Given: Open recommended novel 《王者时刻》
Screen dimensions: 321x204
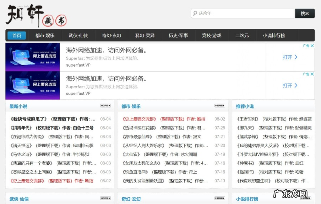Looking at the screenshot, I should [x=274, y=119].
